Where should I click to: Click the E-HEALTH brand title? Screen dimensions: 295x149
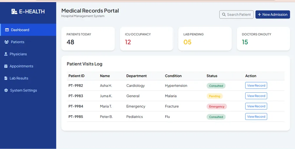coord(32,12)
